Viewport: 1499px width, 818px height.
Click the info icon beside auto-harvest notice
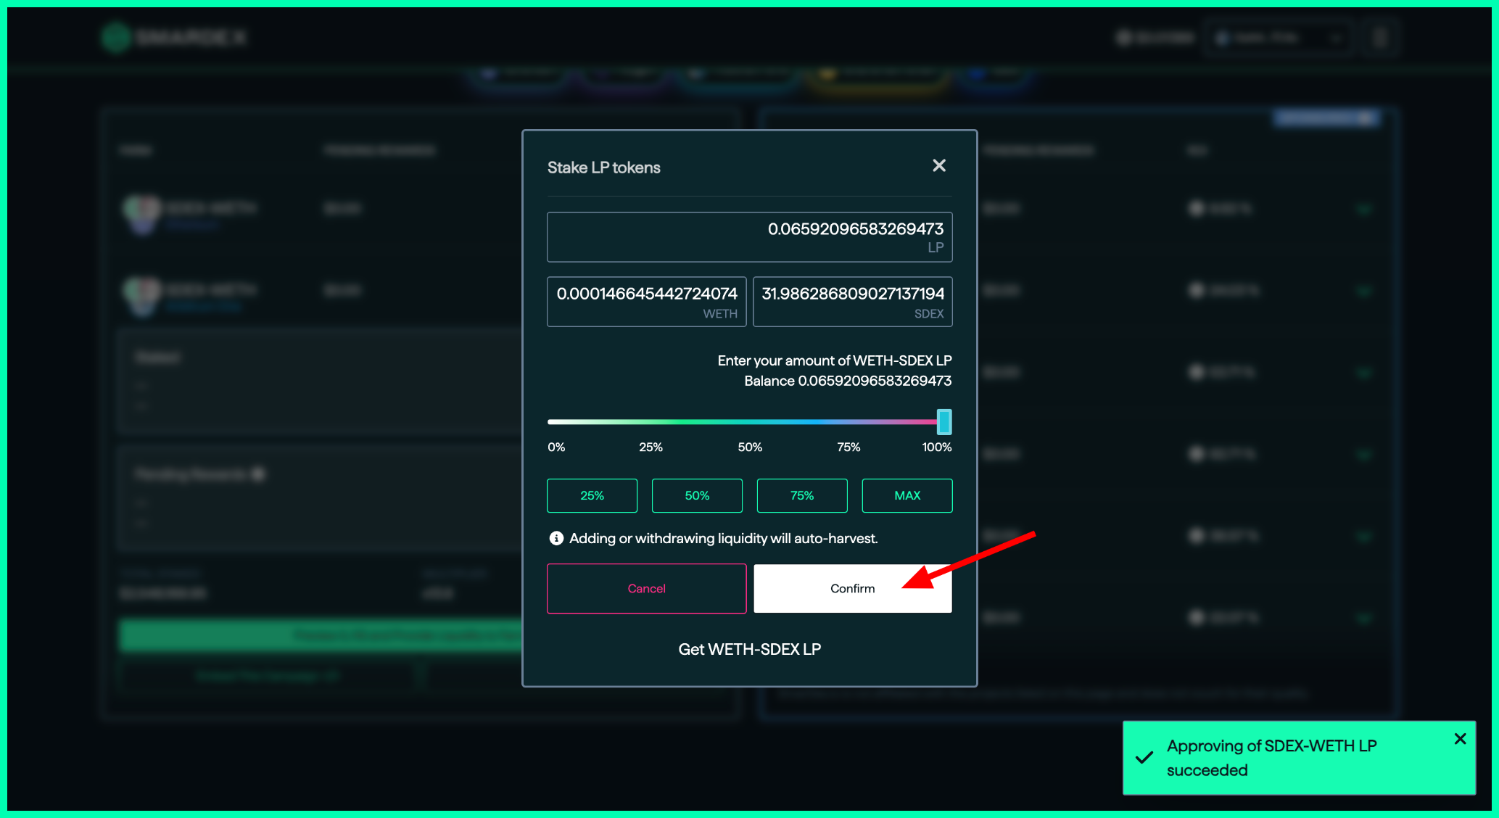click(556, 538)
